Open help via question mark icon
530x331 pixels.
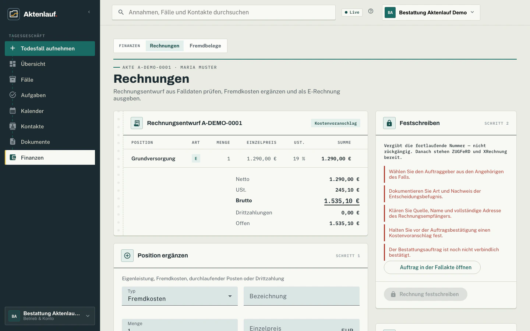click(x=371, y=11)
